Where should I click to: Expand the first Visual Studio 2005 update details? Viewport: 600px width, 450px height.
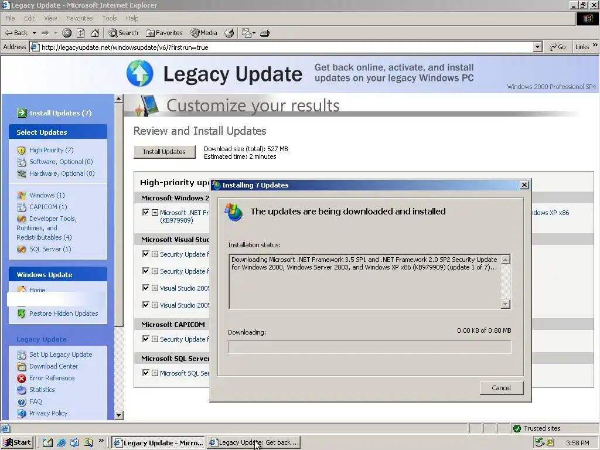(x=155, y=288)
